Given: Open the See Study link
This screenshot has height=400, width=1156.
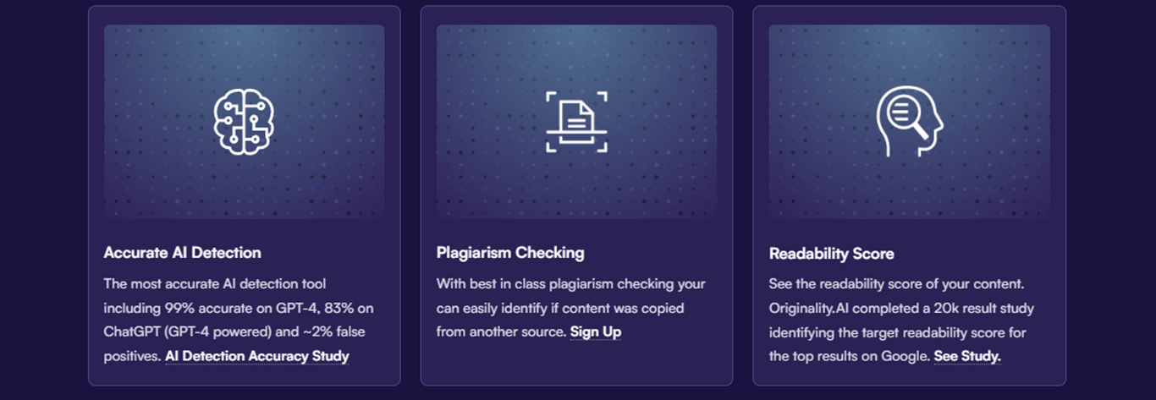Looking at the screenshot, I should click(x=967, y=357).
